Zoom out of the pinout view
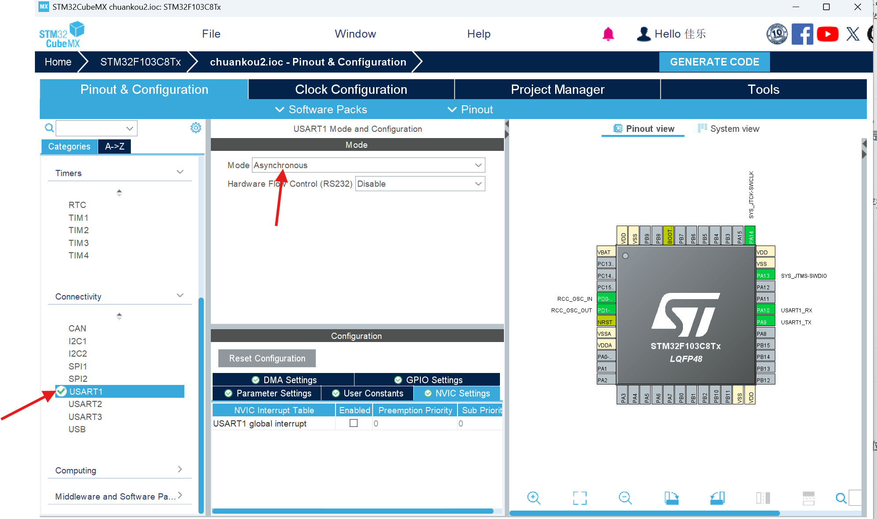 pos(625,498)
